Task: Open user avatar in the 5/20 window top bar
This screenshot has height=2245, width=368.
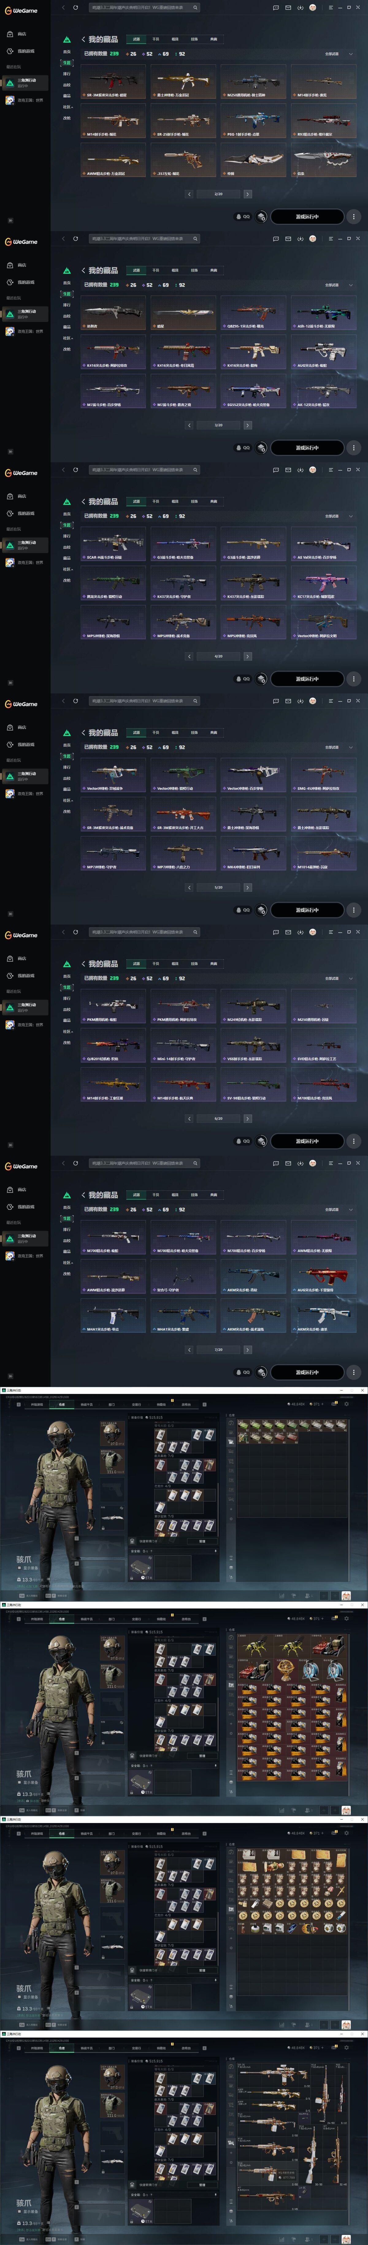Action: (312, 701)
